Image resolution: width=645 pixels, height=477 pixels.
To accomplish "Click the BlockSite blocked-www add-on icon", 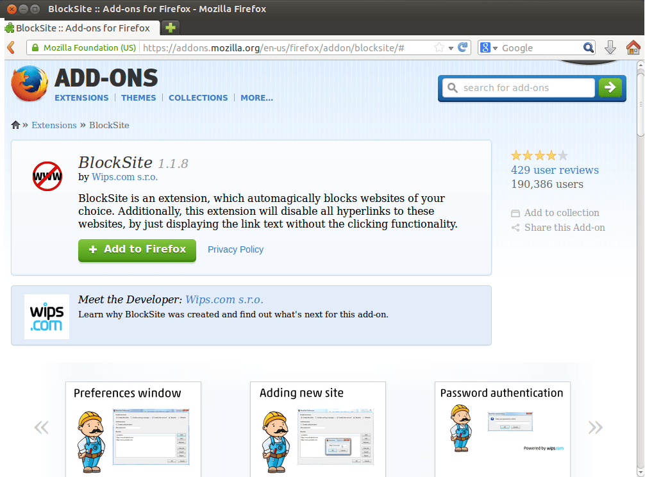I will coord(47,177).
